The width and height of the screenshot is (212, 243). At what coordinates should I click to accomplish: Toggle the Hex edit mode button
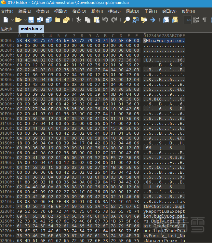[x=187, y=20]
